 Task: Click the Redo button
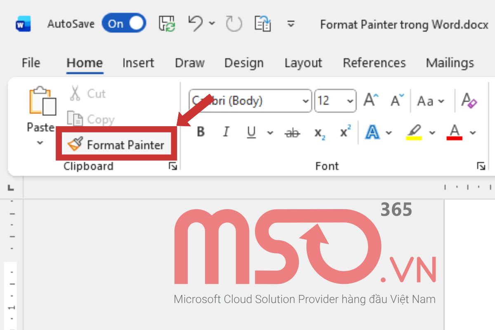click(x=233, y=24)
